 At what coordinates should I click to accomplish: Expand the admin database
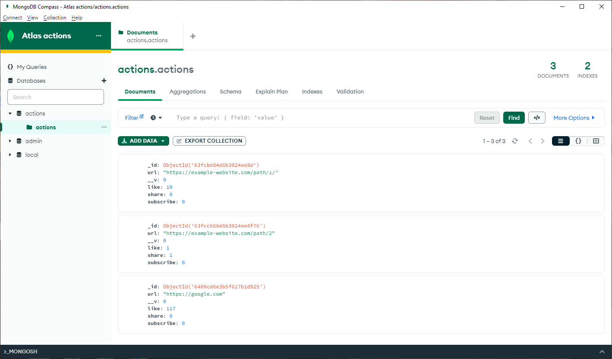pyautogui.click(x=10, y=141)
